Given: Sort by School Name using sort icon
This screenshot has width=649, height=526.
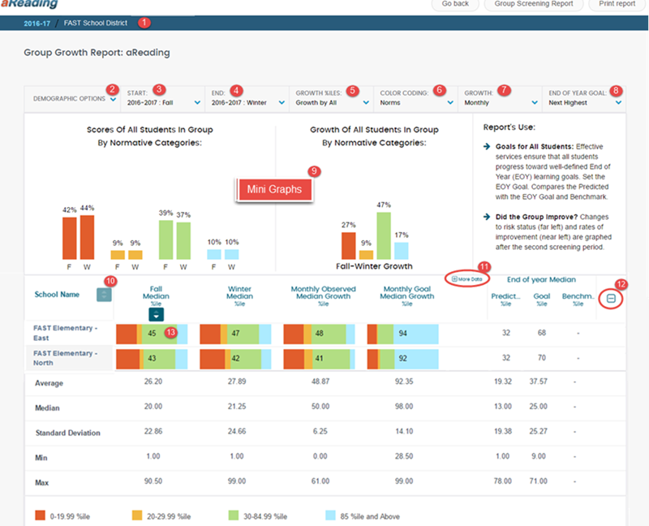Looking at the screenshot, I should pos(104,295).
